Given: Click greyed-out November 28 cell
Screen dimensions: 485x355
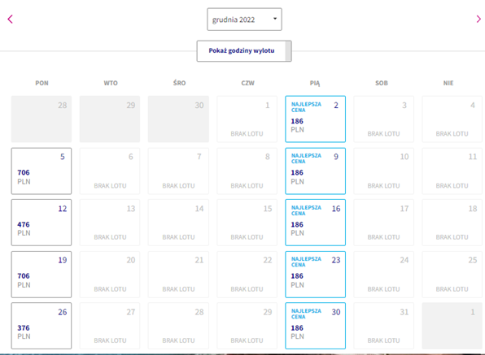Looking at the screenshot, I should [42, 119].
